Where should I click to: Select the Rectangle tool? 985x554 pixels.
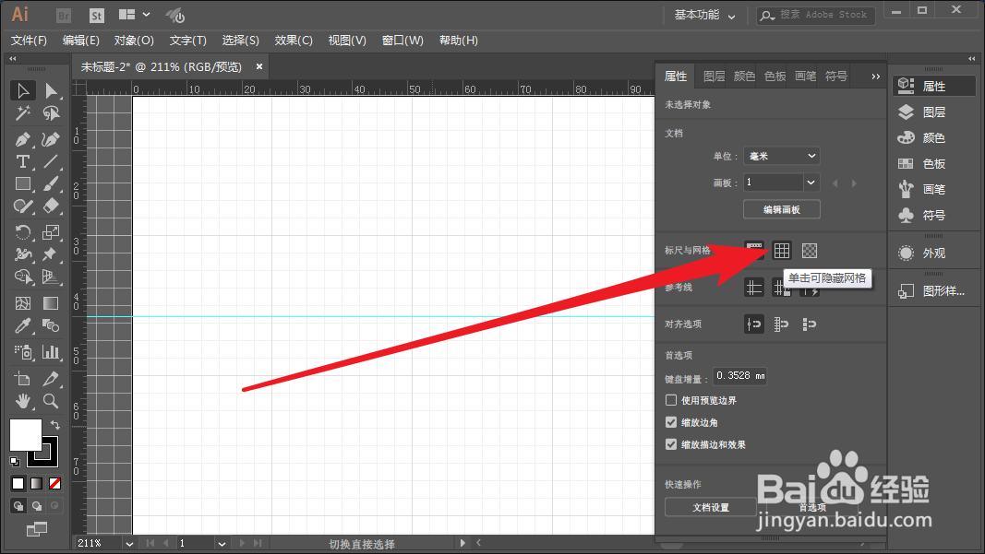[x=22, y=183]
